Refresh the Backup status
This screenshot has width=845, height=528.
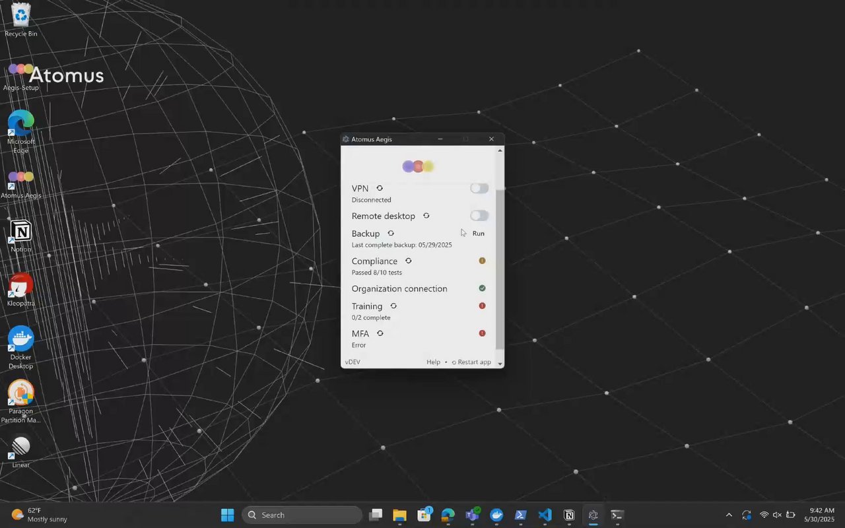click(391, 233)
